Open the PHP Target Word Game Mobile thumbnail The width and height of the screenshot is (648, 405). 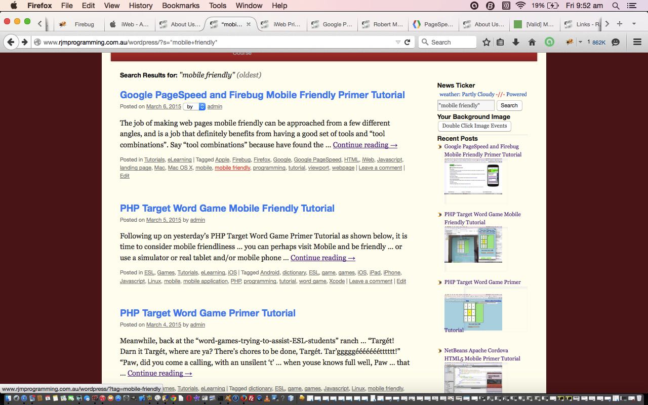coord(473,245)
